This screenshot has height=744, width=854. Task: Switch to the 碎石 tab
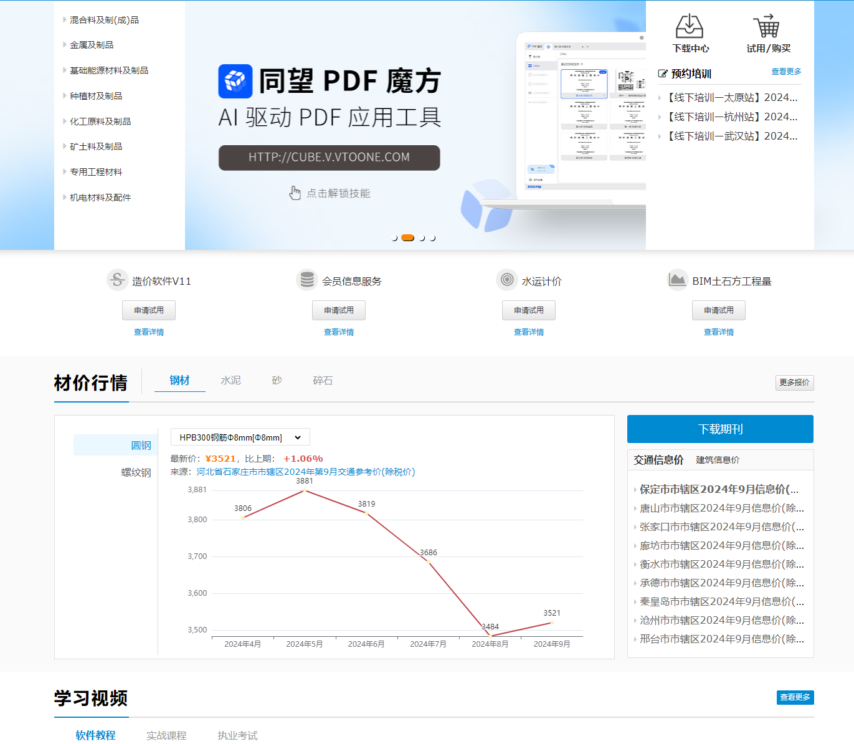point(323,381)
